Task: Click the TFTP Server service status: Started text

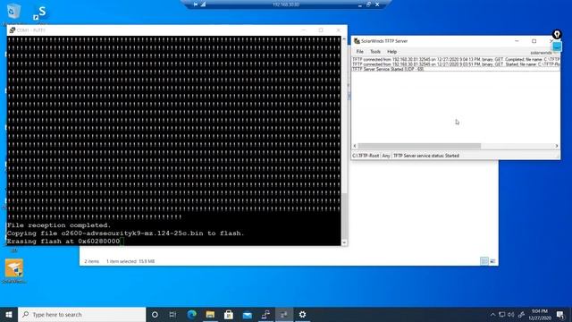Action: click(x=426, y=156)
